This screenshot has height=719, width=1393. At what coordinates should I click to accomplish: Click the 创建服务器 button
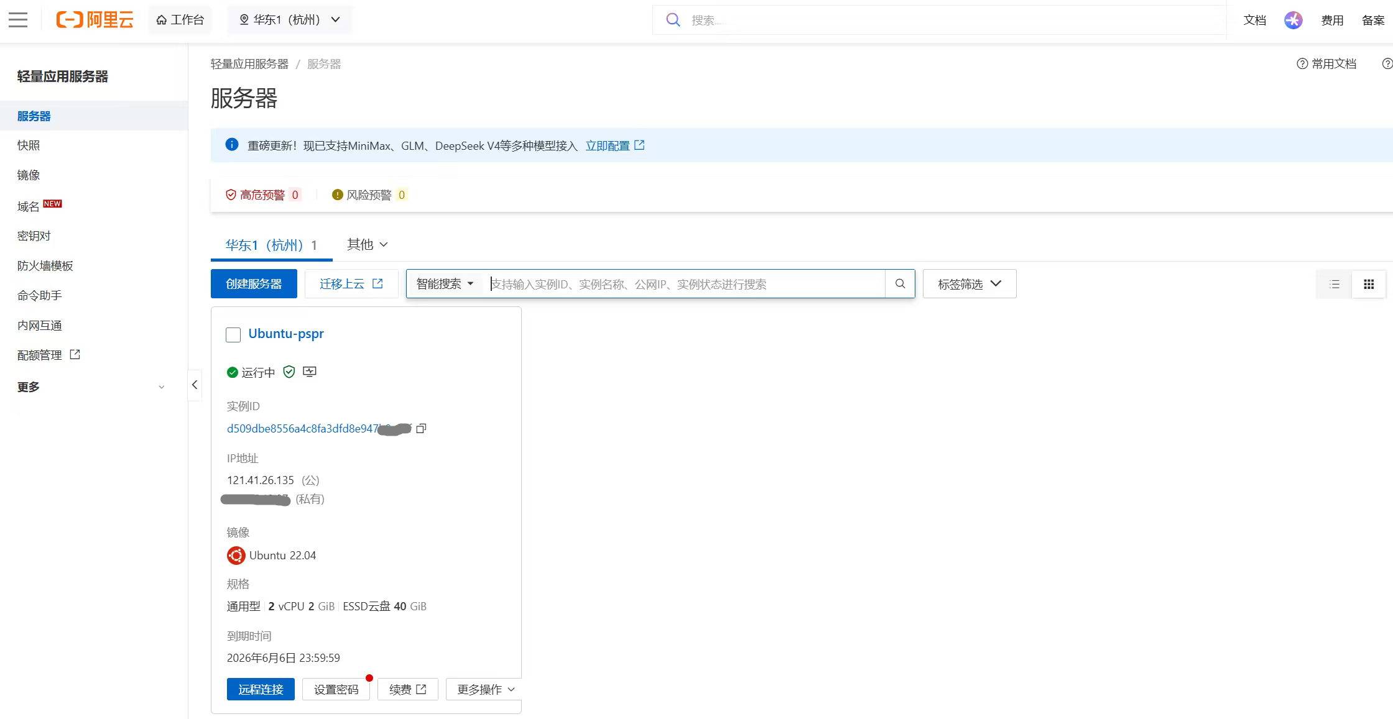(x=254, y=284)
